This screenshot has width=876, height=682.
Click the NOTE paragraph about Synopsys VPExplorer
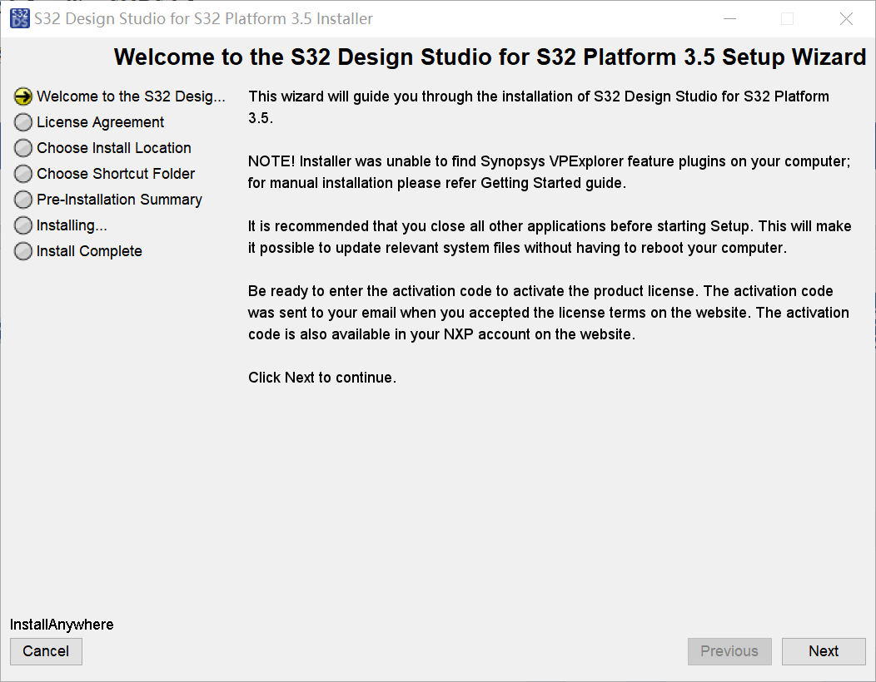coord(549,172)
